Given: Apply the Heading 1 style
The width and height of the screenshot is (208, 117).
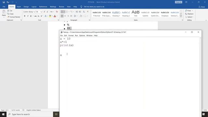Looking at the screenshot, I should (116, 14).
